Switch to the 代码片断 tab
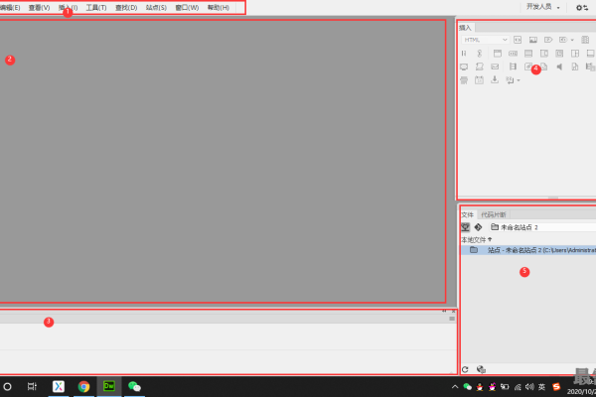The height and width of the screenshot is (397, 596). tap(494, 214)
